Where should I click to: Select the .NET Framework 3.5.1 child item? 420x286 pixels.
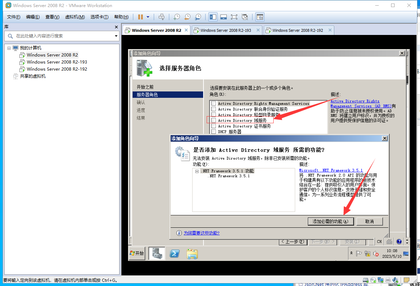[x=229, y=176]
